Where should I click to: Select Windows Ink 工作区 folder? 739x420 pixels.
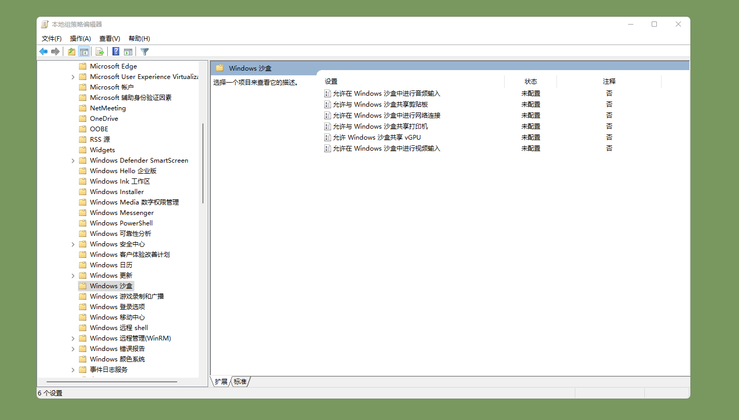[120, 181]
